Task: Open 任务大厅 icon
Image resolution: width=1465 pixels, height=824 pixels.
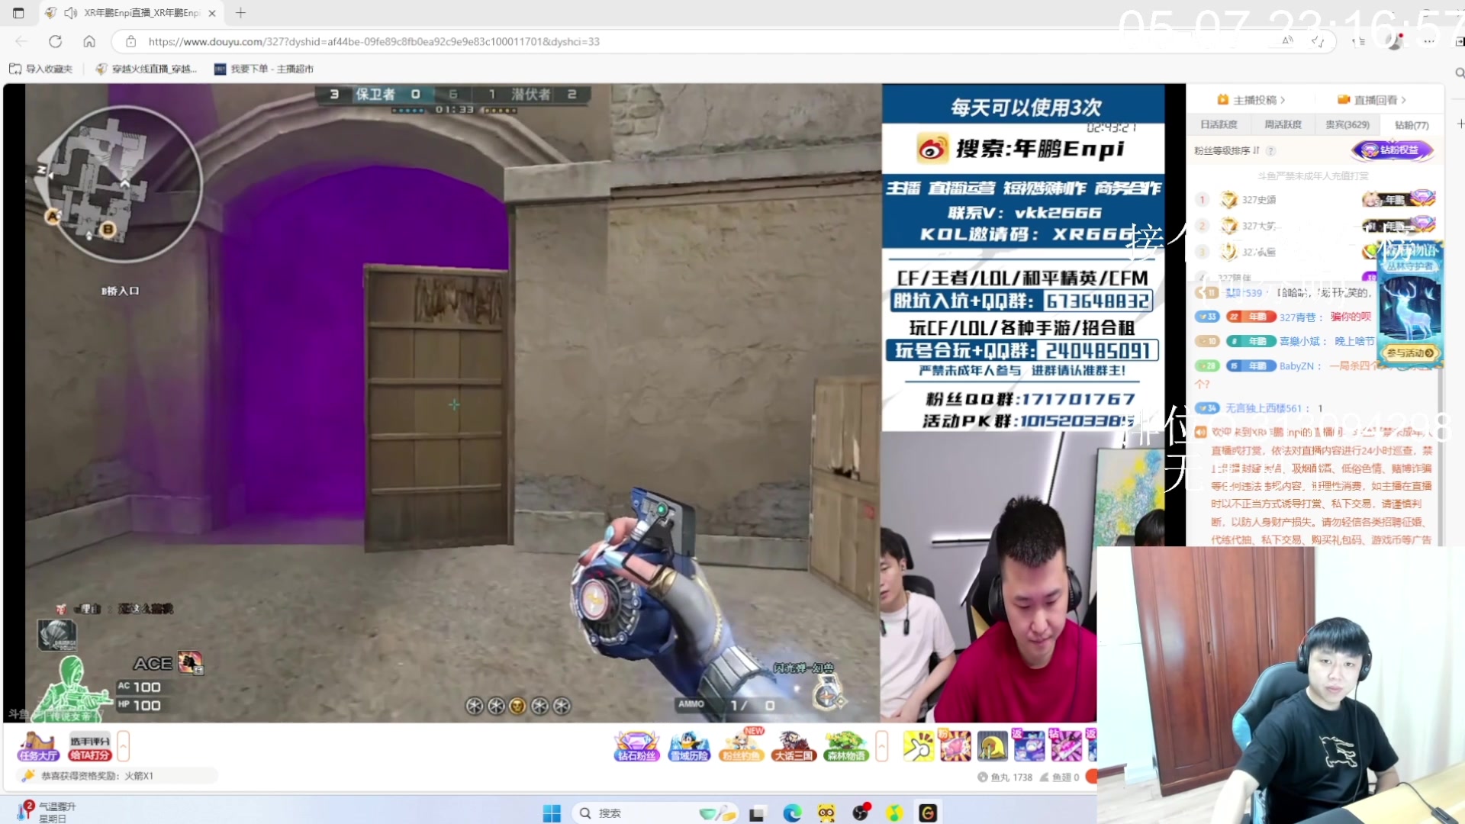Action: click(38, 745)
